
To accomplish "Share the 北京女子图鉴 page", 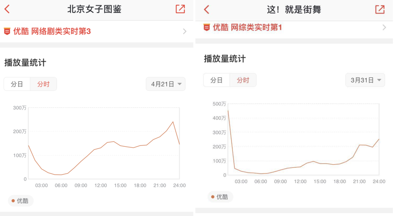I will pyautogui.click(x=181, y=9).
